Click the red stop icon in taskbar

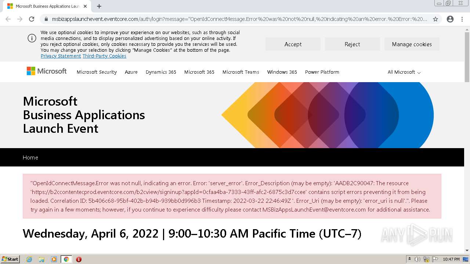[x=79, y=259]
